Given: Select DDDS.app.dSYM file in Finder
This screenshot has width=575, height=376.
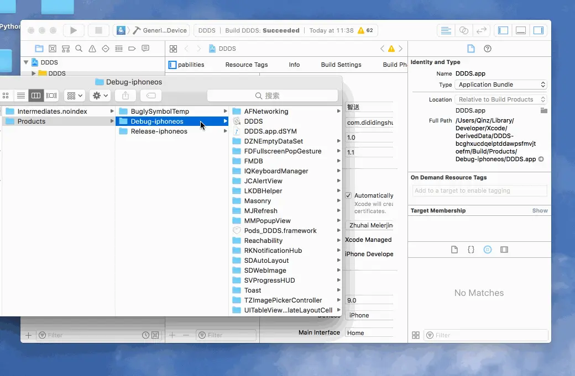Looking at the screenshot, I should [285, 131].
